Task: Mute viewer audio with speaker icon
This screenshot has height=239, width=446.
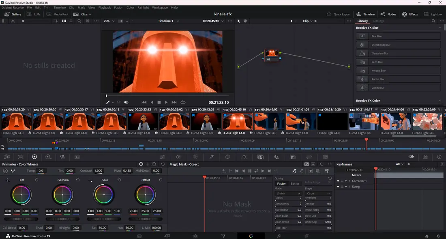Action: [x=126, y=102]
